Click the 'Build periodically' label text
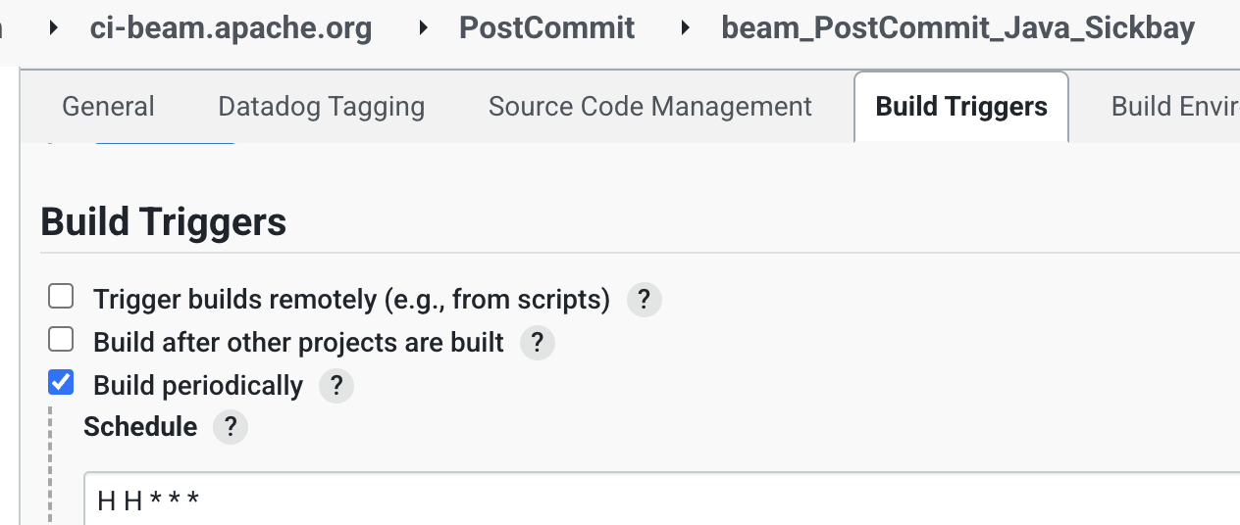This screenshot has height=525, width=1240. click(x=198, y=386)
